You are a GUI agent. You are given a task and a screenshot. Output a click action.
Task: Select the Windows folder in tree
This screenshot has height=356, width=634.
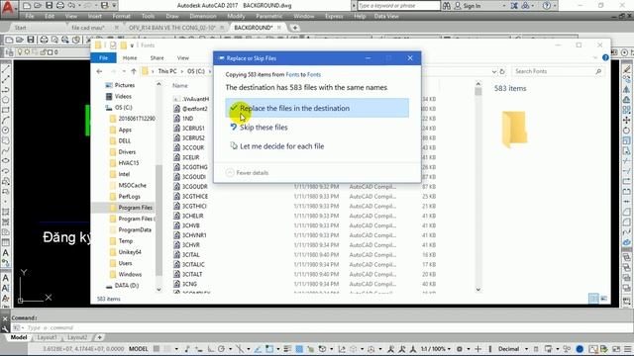click(130, 274)
